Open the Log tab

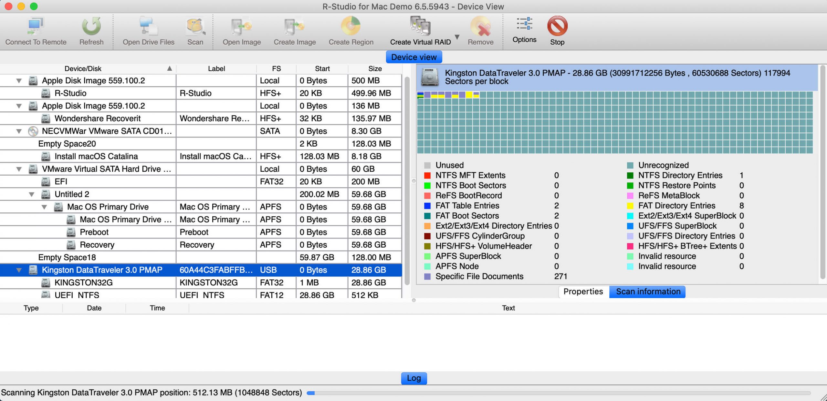414,378
